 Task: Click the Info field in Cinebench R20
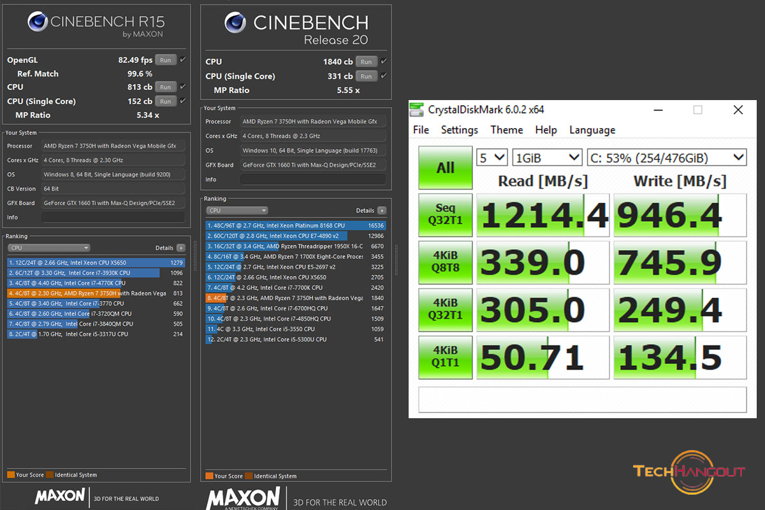tap(313, 180)
